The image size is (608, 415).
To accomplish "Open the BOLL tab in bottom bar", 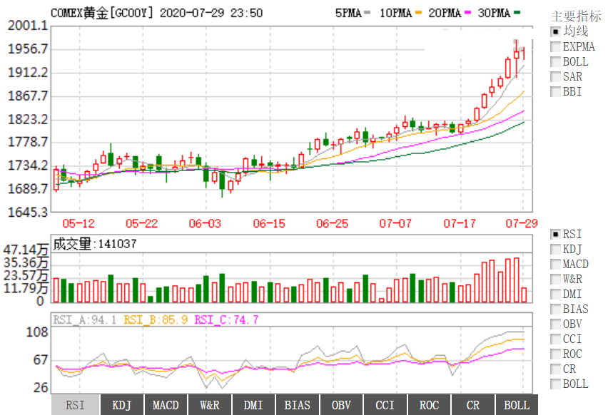I will click(x=517, y=405).
